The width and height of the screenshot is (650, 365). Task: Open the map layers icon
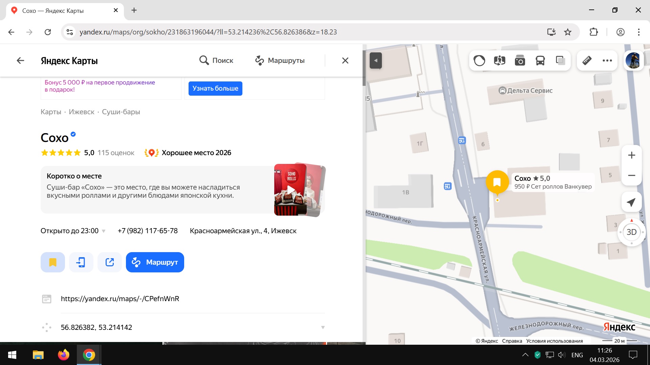(560, 61)
